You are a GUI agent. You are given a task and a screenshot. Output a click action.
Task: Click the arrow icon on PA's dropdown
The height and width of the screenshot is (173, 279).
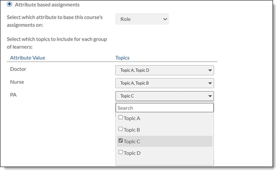pos(210,96)
